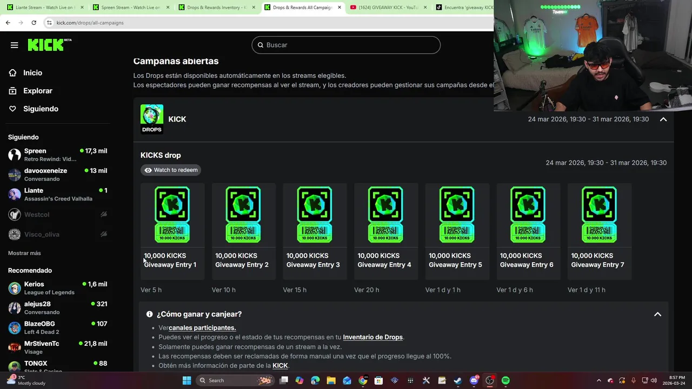Select Giveaway Entry 4 drop image

385,214
